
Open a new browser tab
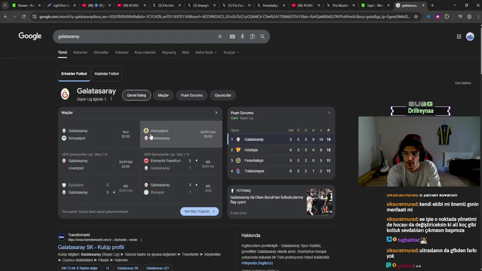[x=432, y=5]
